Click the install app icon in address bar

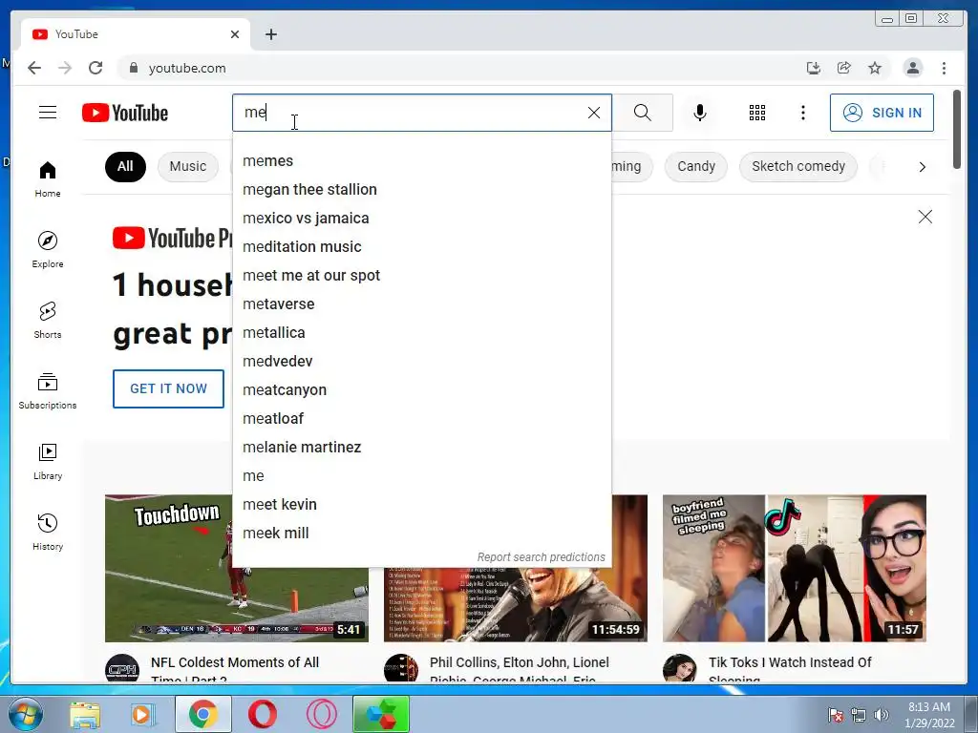(814, 68)
